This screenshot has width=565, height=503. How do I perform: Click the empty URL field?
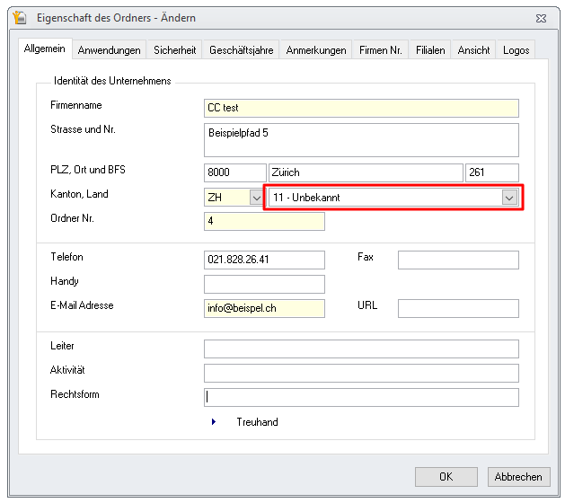(x=458, y=309)
